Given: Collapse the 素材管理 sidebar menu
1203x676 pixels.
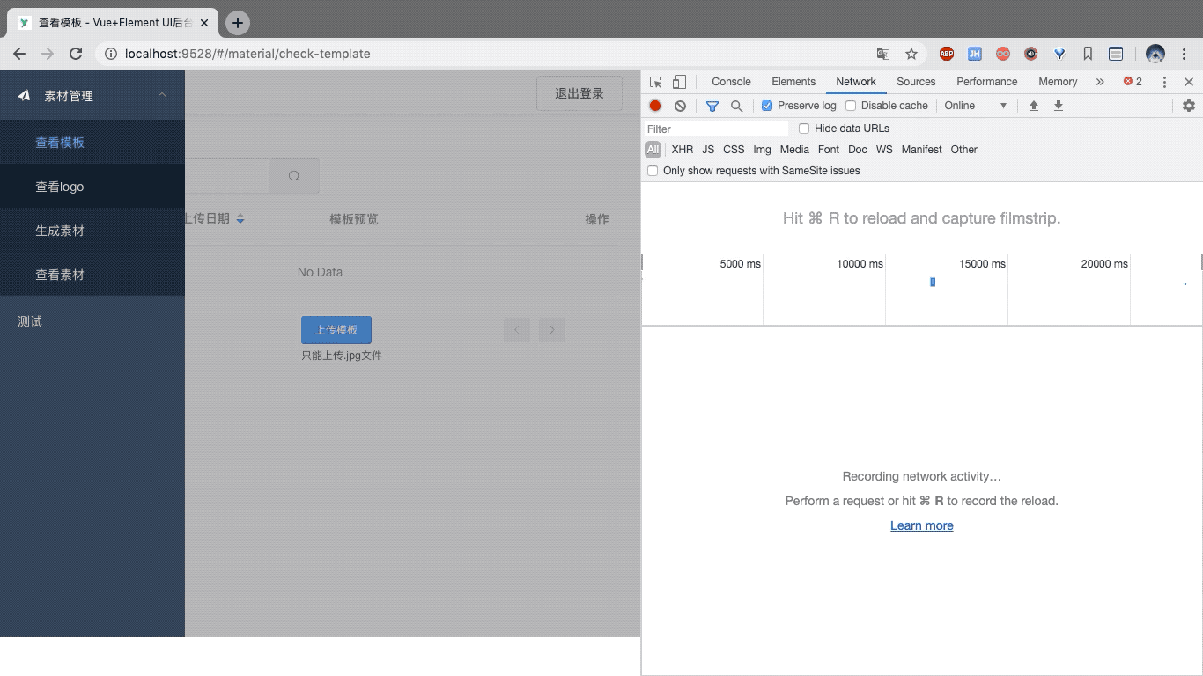Looking at the screenshot, I should coord(161,96).
